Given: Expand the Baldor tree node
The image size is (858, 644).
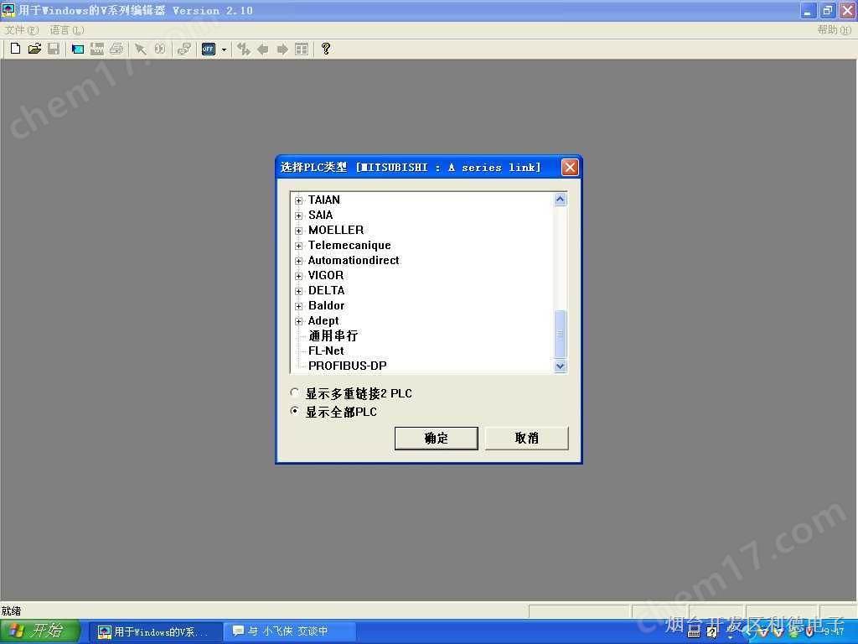Looking at the screenshot, I should pos(298,306).
